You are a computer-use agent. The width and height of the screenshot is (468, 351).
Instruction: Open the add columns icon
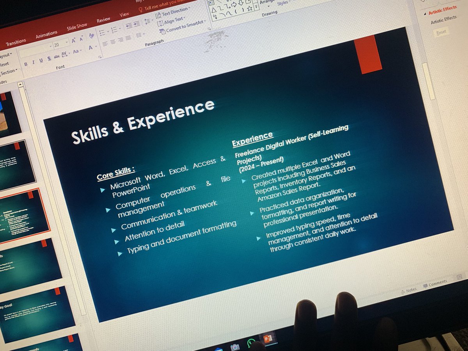(140, 35)
